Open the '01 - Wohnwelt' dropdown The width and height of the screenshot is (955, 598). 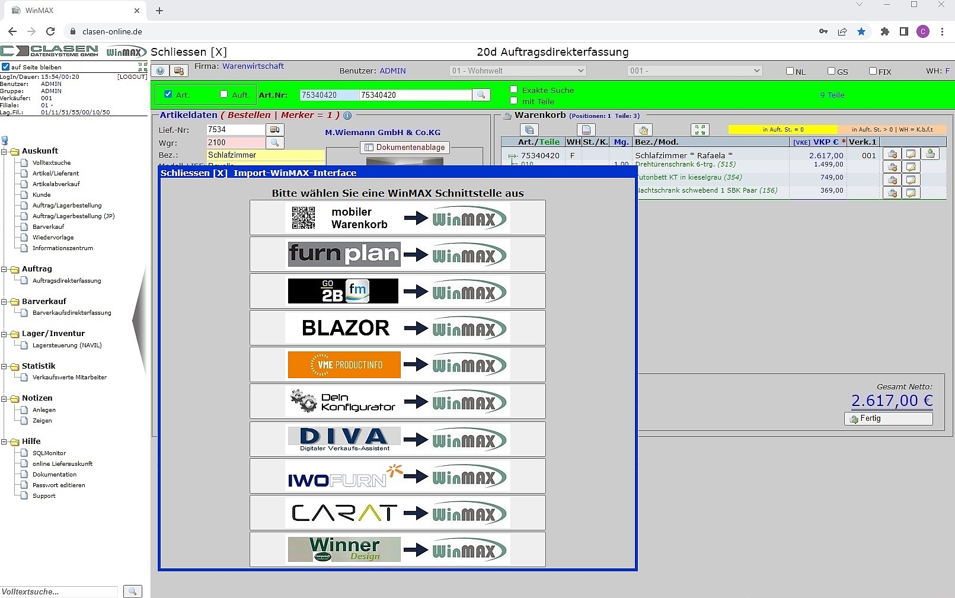[x=518, y=71]
